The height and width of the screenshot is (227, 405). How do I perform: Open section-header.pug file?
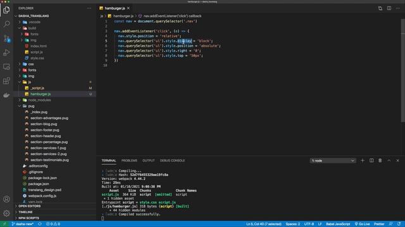[x=46, y=136]
